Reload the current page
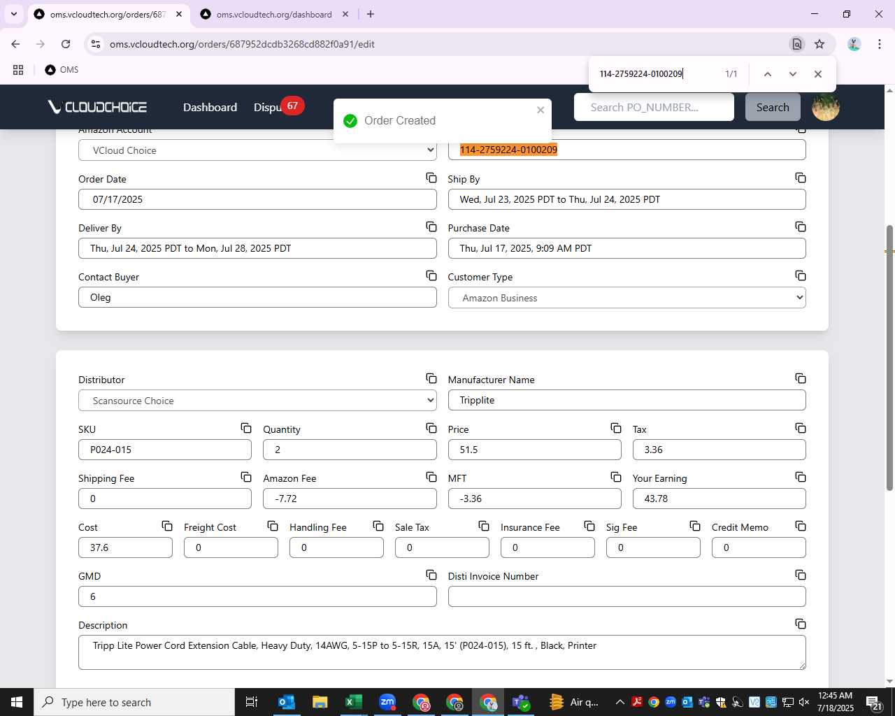 (x=66, y=44)
